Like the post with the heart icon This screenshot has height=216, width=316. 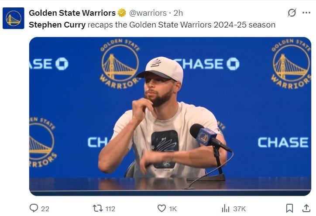[161, 208]
